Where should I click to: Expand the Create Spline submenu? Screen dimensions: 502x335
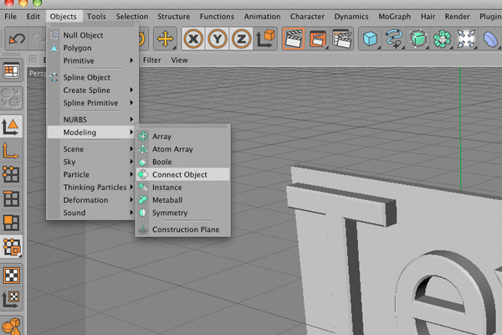(x=93, y=90)
